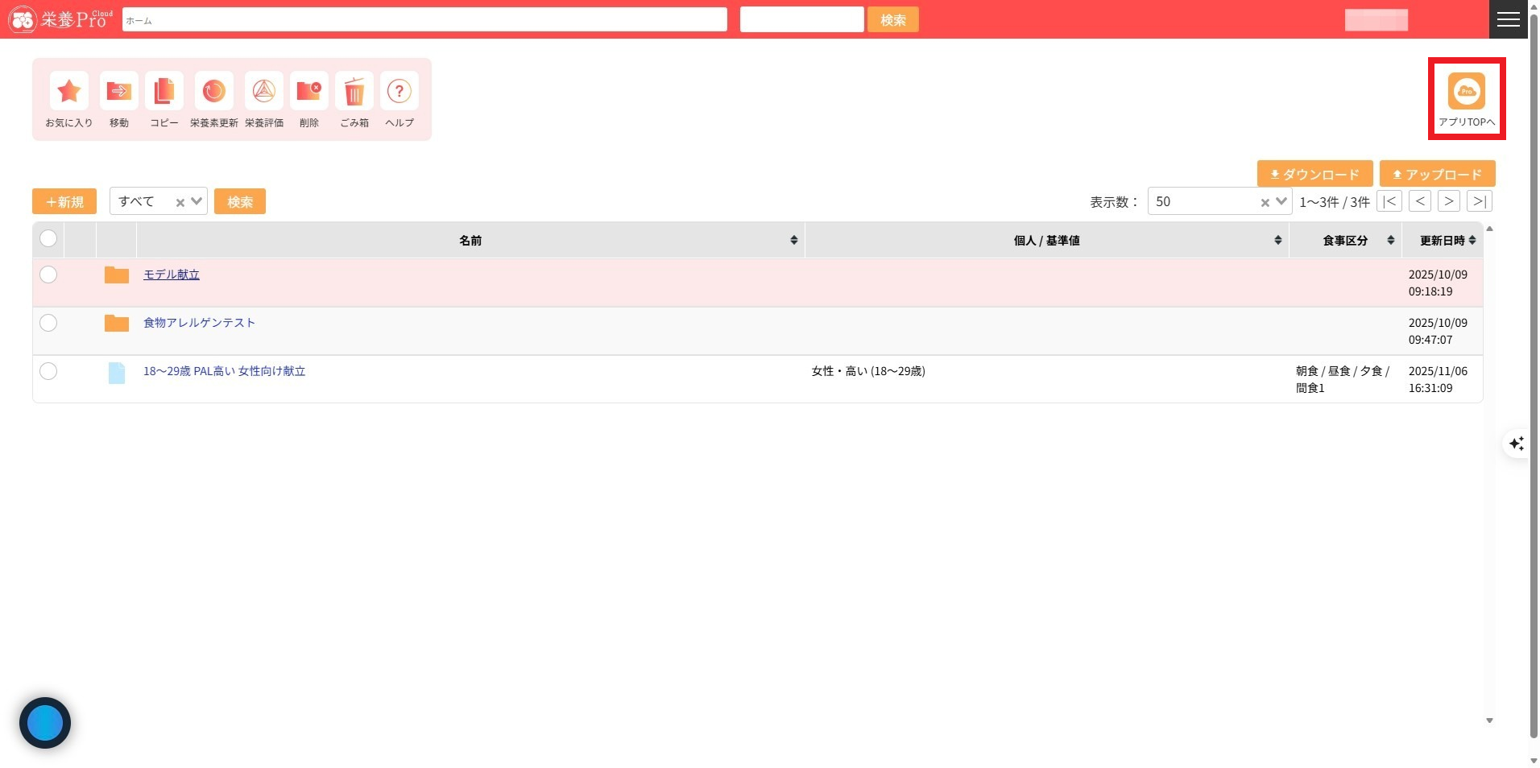This screenshot has width=1540, height=768.
Task: Go to アプリTOP via the Pro icon
Action: 1466,92
